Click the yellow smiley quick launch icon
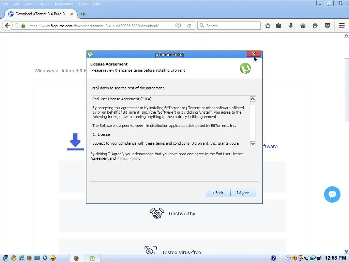 point(53,258)
